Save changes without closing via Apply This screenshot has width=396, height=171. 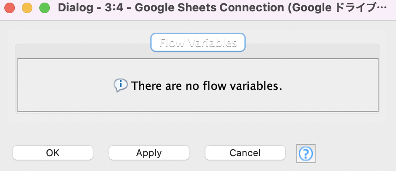[149, 153]
